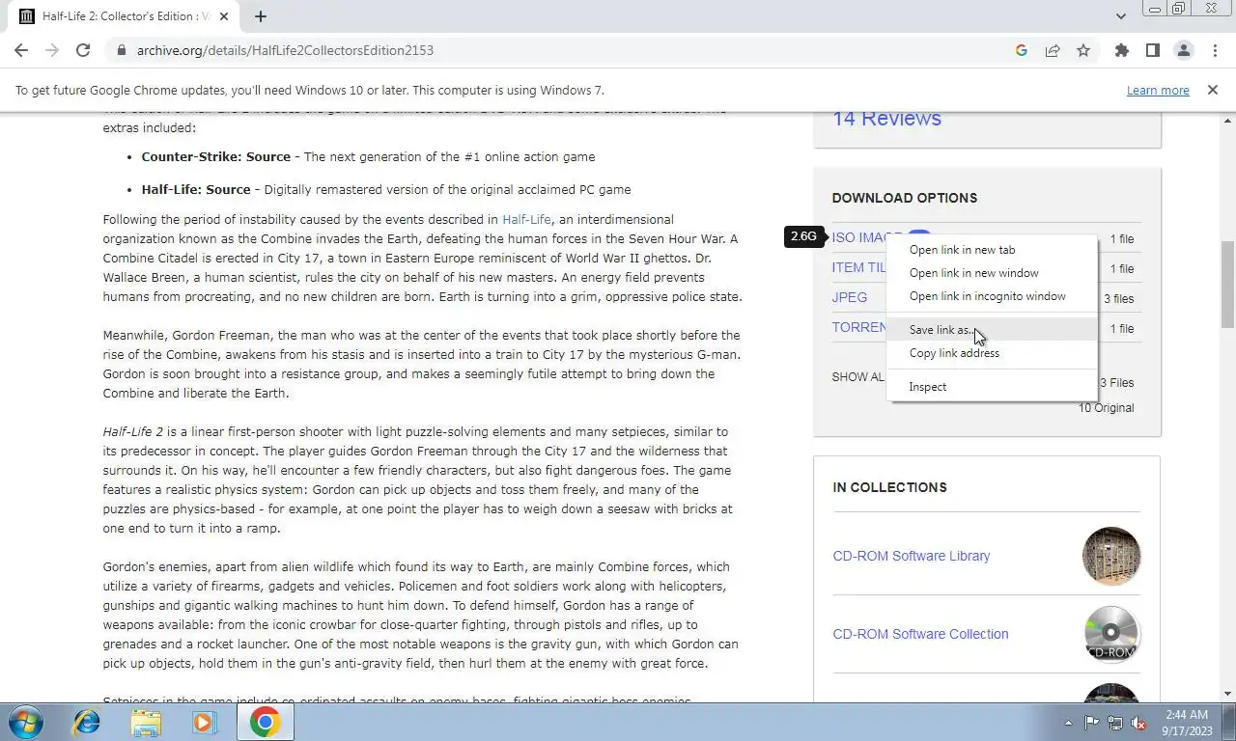This screenshot has height=741, width=1236.
Task: Select Inspect from the context menu
Action: point(992,387)
